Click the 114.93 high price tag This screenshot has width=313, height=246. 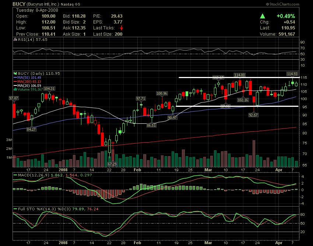tap(292, 74)
